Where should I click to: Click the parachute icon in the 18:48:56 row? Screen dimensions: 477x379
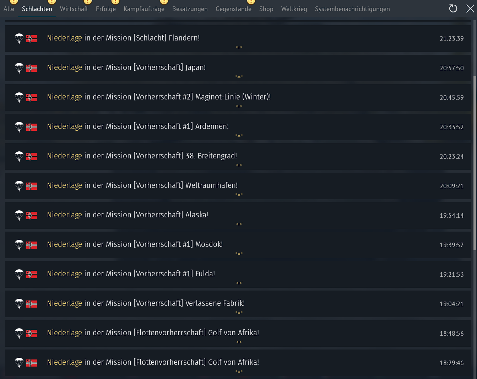pos(19,333)
